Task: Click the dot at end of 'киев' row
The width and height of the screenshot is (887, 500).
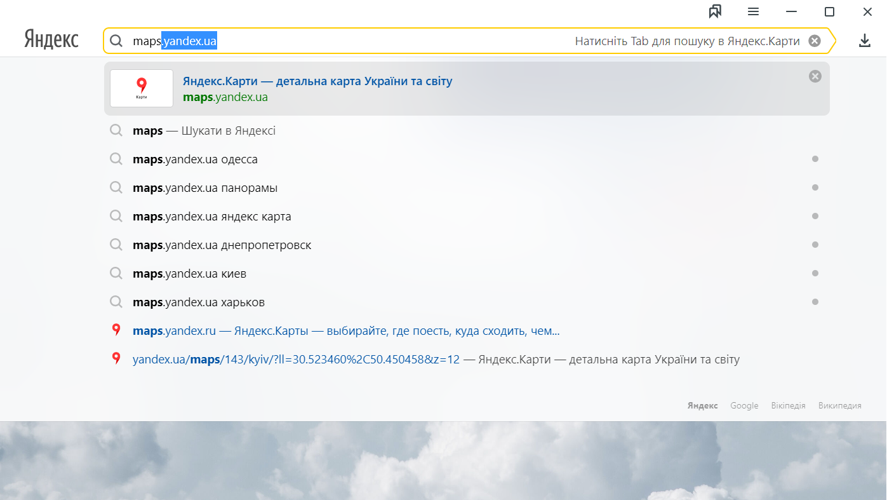Action: point(815,273)
